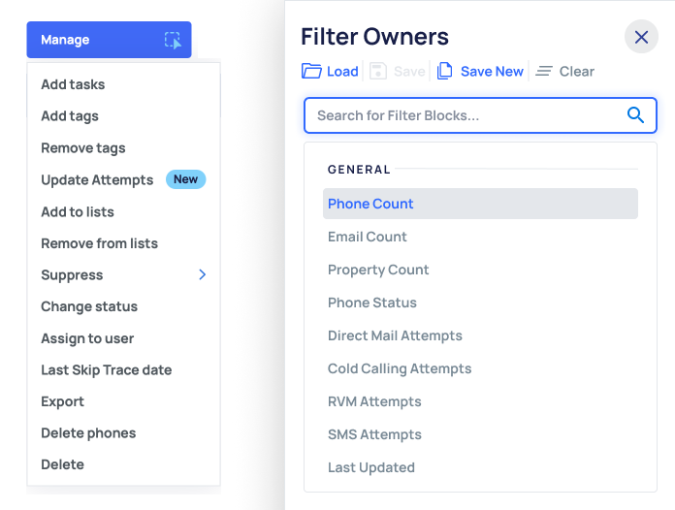This screenshot has width=675, height=510.
Task: Click Export in the Manage menu
Action: (62, 401)
